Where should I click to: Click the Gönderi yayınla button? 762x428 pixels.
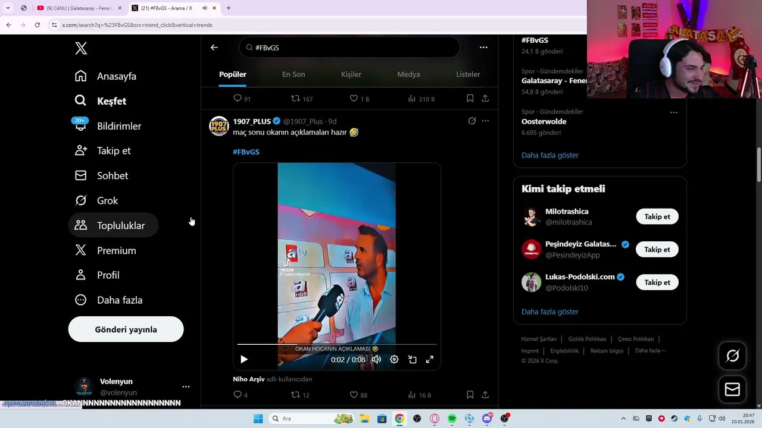[126, 329]
